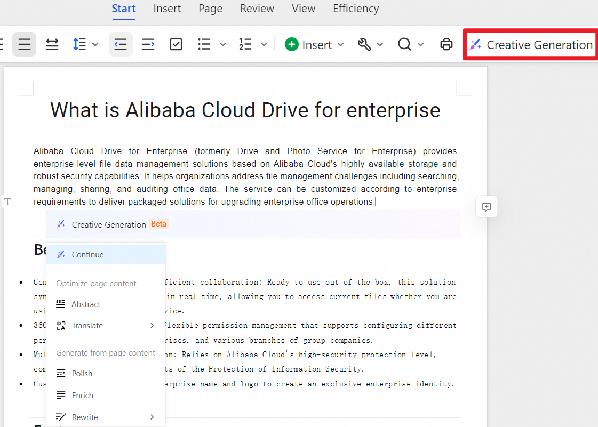This screenshot has width=598, height=427.
Task: Click the distributed alignment icon
Action: [x=52, y=45]
